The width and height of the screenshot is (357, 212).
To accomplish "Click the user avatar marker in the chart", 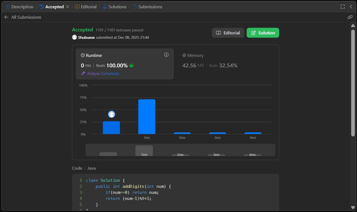I will pyautogui.click(x=112, y=114).
